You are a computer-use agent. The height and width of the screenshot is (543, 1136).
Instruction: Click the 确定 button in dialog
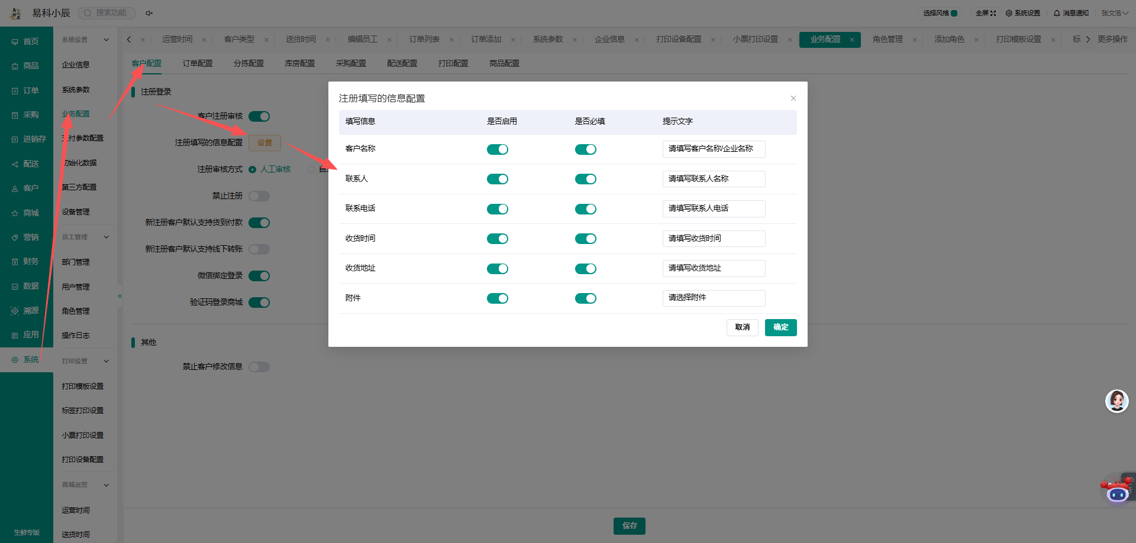point(781,327)
